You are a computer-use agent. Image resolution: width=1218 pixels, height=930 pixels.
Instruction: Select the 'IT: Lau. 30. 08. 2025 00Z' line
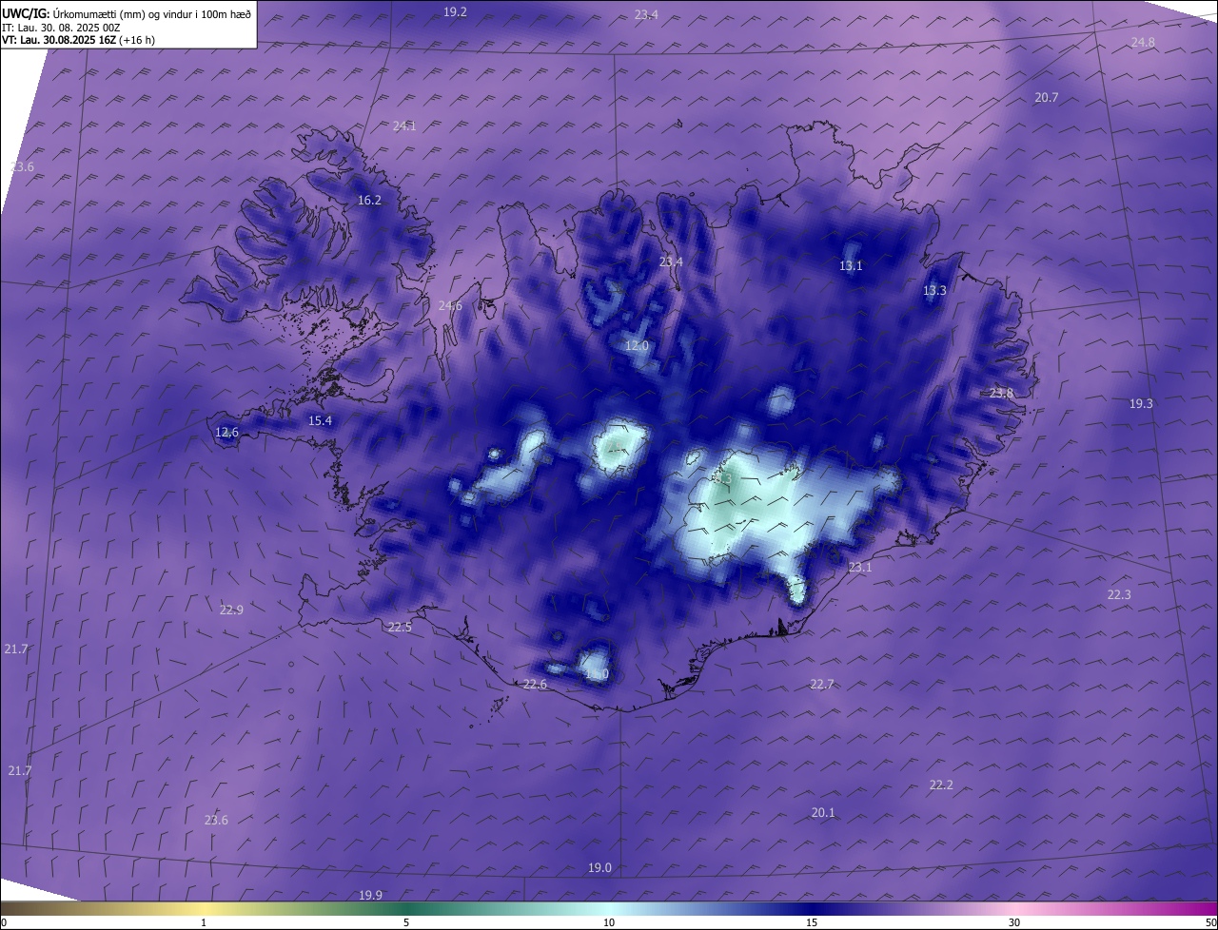61,28
